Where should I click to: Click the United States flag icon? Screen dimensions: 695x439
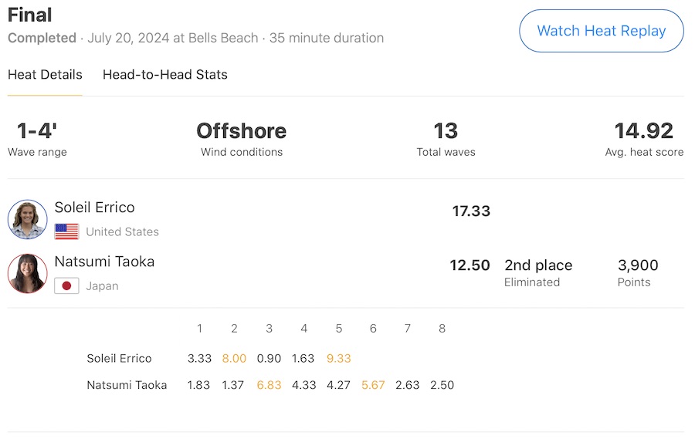(x=67, y=231)
